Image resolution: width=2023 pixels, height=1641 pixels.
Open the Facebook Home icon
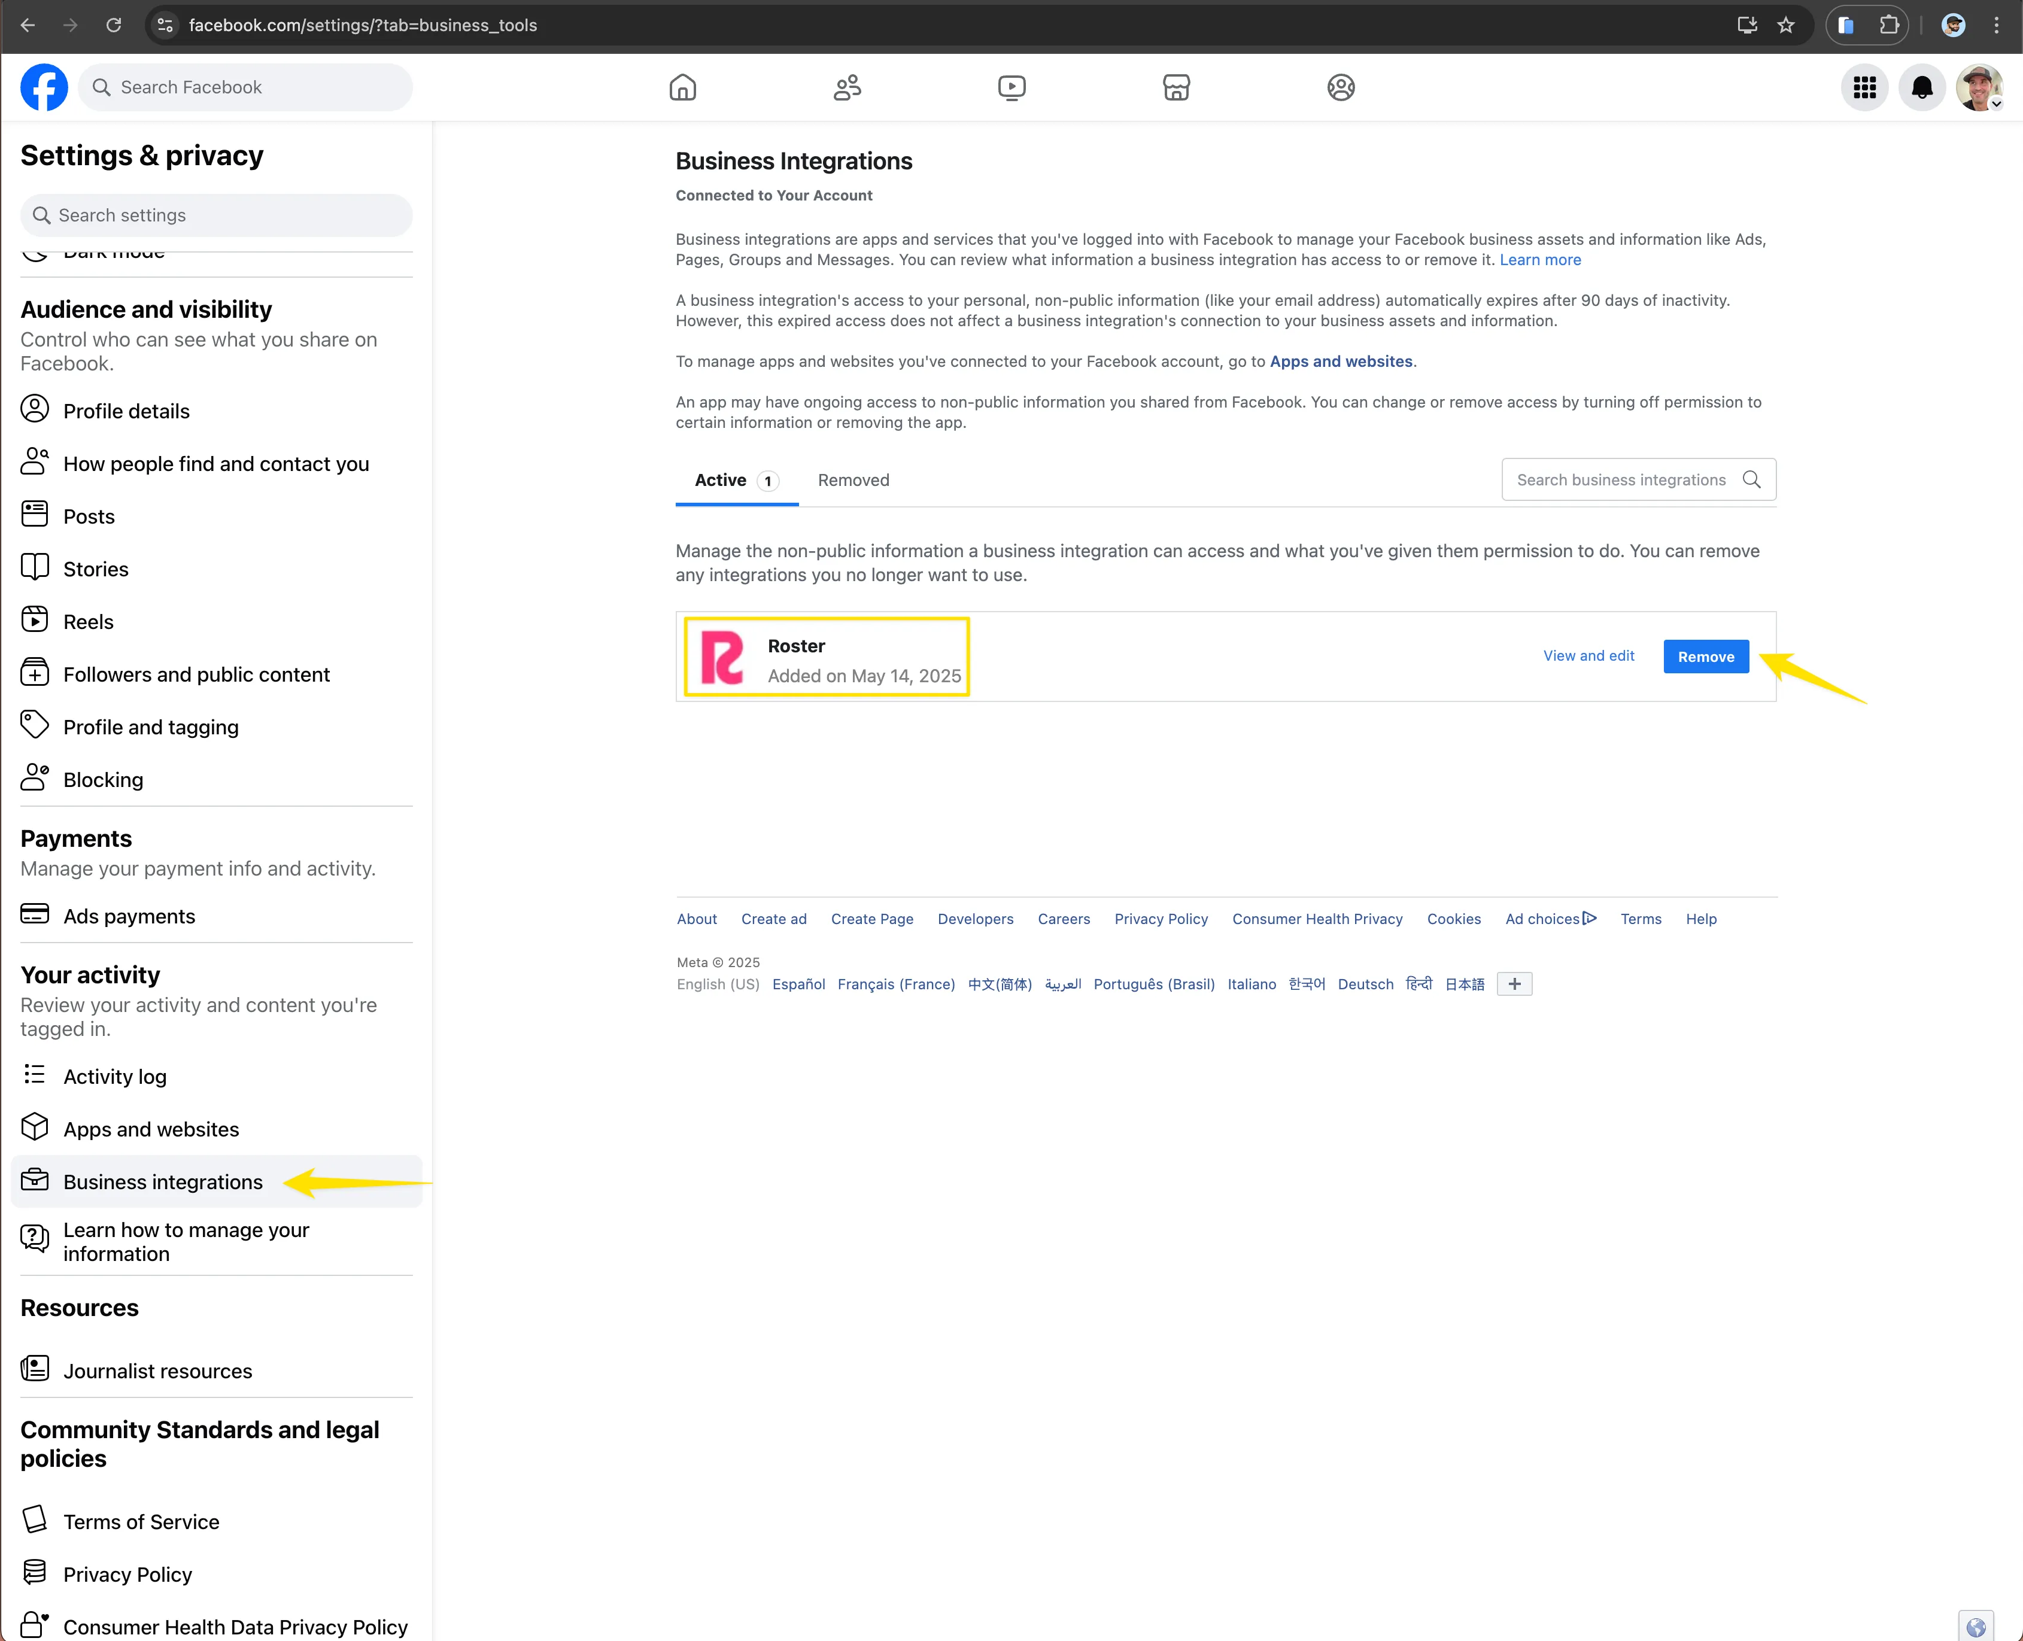pyautogui.click(x=682, y=88)
